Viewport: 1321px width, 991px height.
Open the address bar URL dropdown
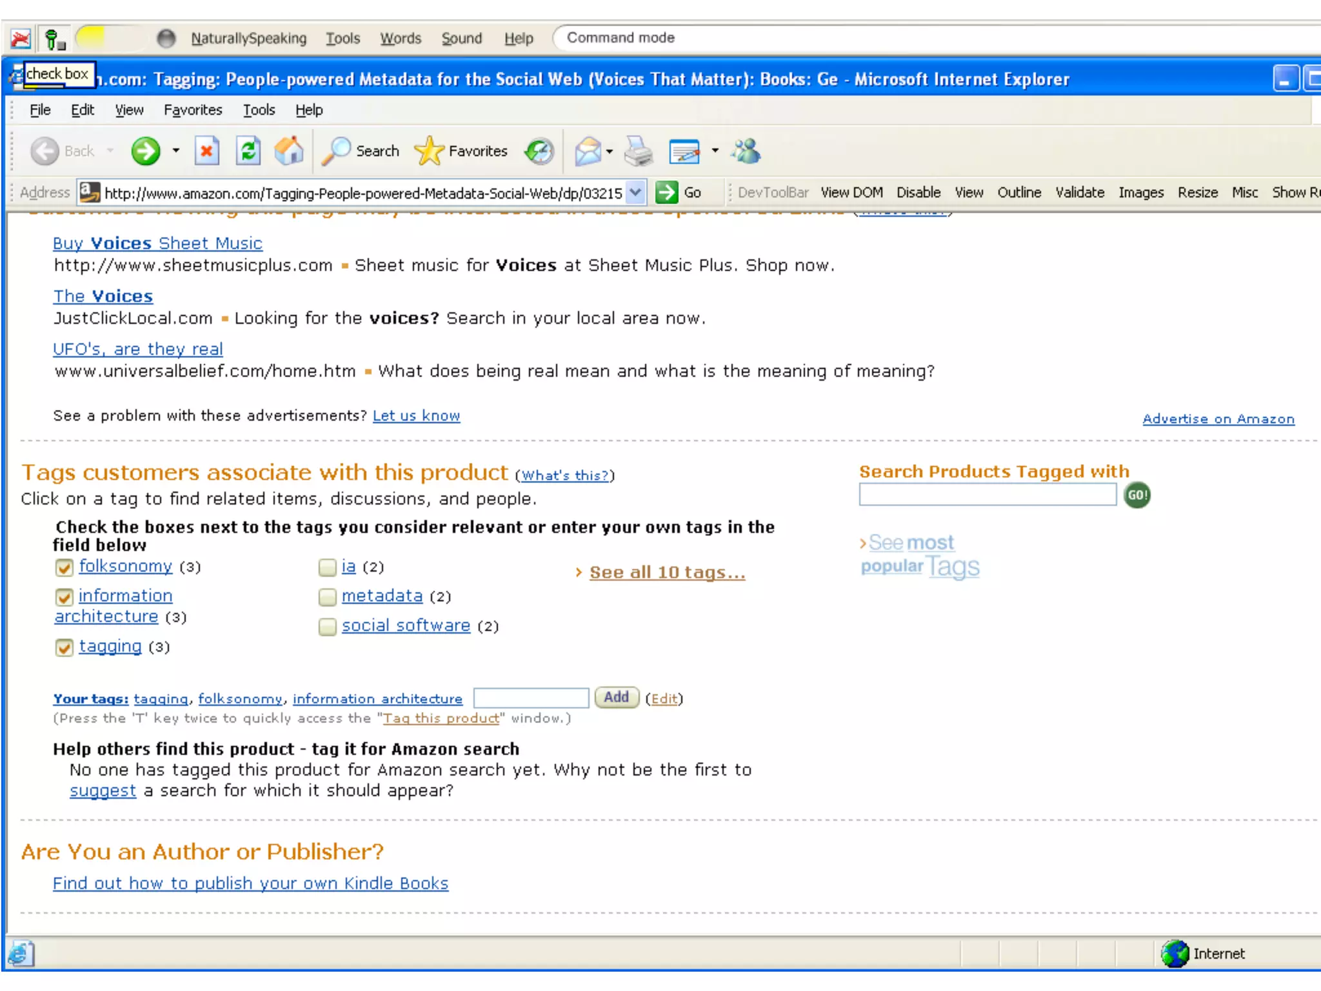(x=635, y=192)
